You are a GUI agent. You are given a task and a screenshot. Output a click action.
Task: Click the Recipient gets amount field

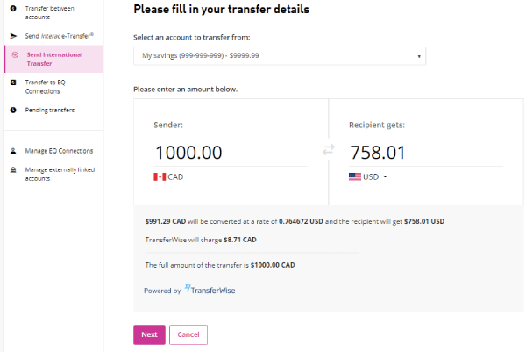point(425,153)
